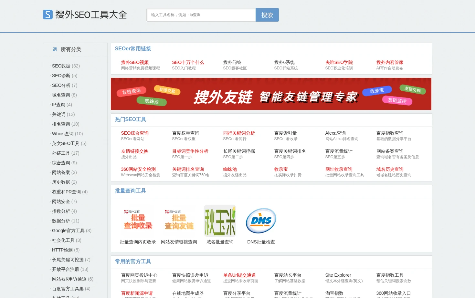Viewport: 475px width, 298px height.
Task: Open the 网站友情链接查询 tool icon
Action: 179,221
